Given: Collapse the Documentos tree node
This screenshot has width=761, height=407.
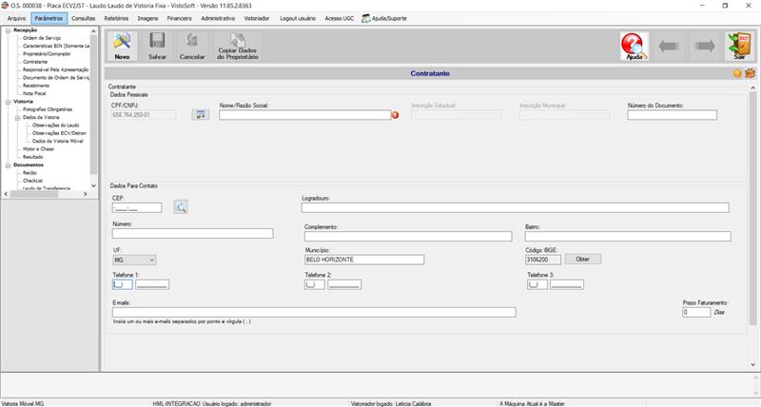Looking at the screenshot, I should click(x=8, y=165).
